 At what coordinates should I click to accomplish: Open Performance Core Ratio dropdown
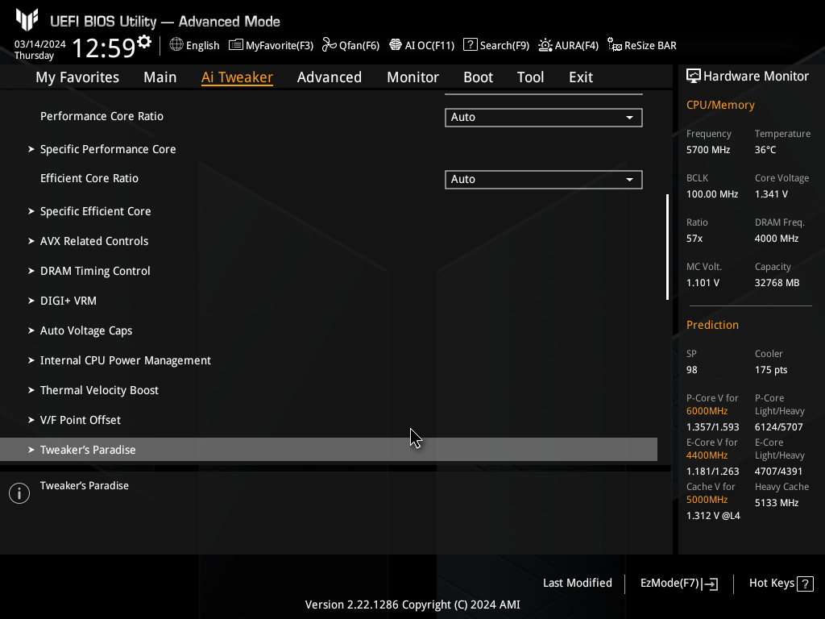[x=544, y=118]
